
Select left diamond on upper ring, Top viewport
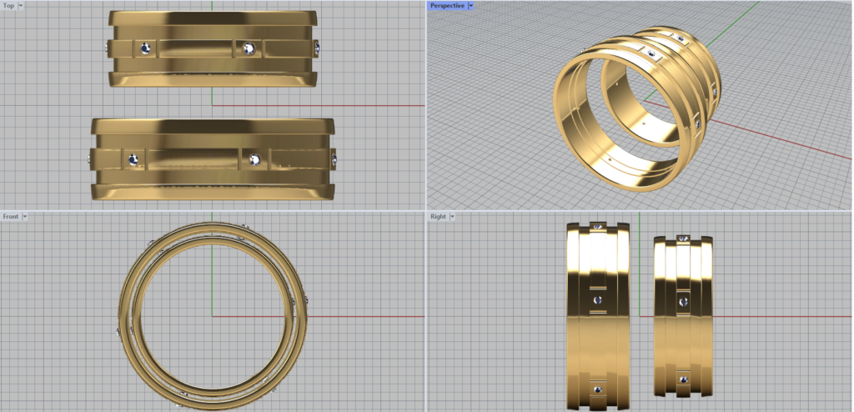pos(147,48)
